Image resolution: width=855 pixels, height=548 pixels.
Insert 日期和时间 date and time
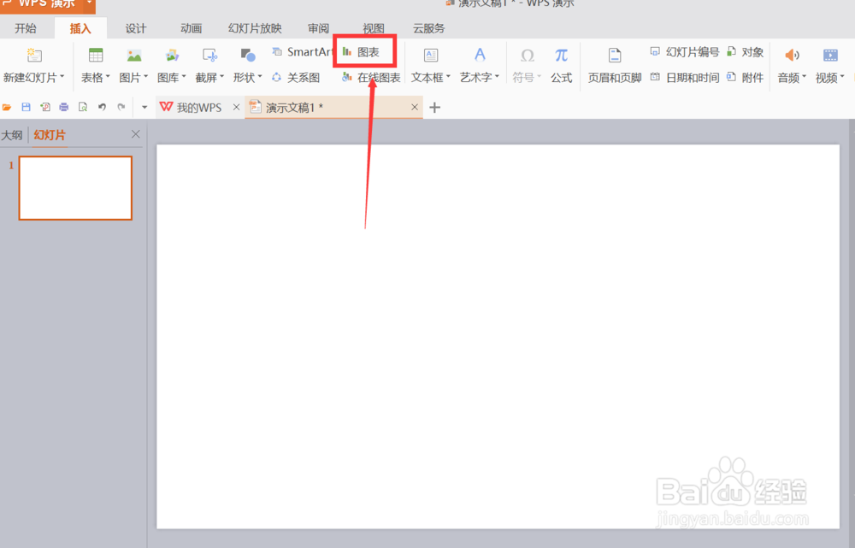point(685,78)
